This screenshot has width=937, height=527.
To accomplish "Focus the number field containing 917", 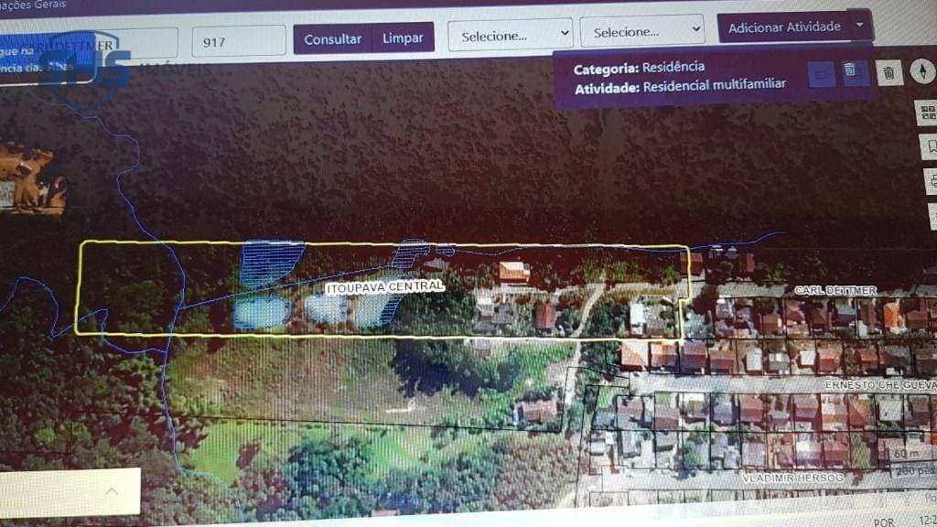I will pos(239,42).
